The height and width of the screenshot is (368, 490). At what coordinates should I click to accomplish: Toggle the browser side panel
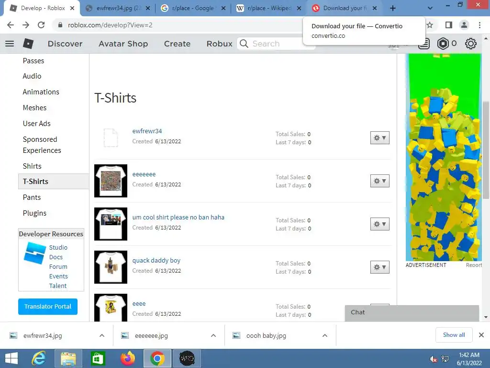449,25
